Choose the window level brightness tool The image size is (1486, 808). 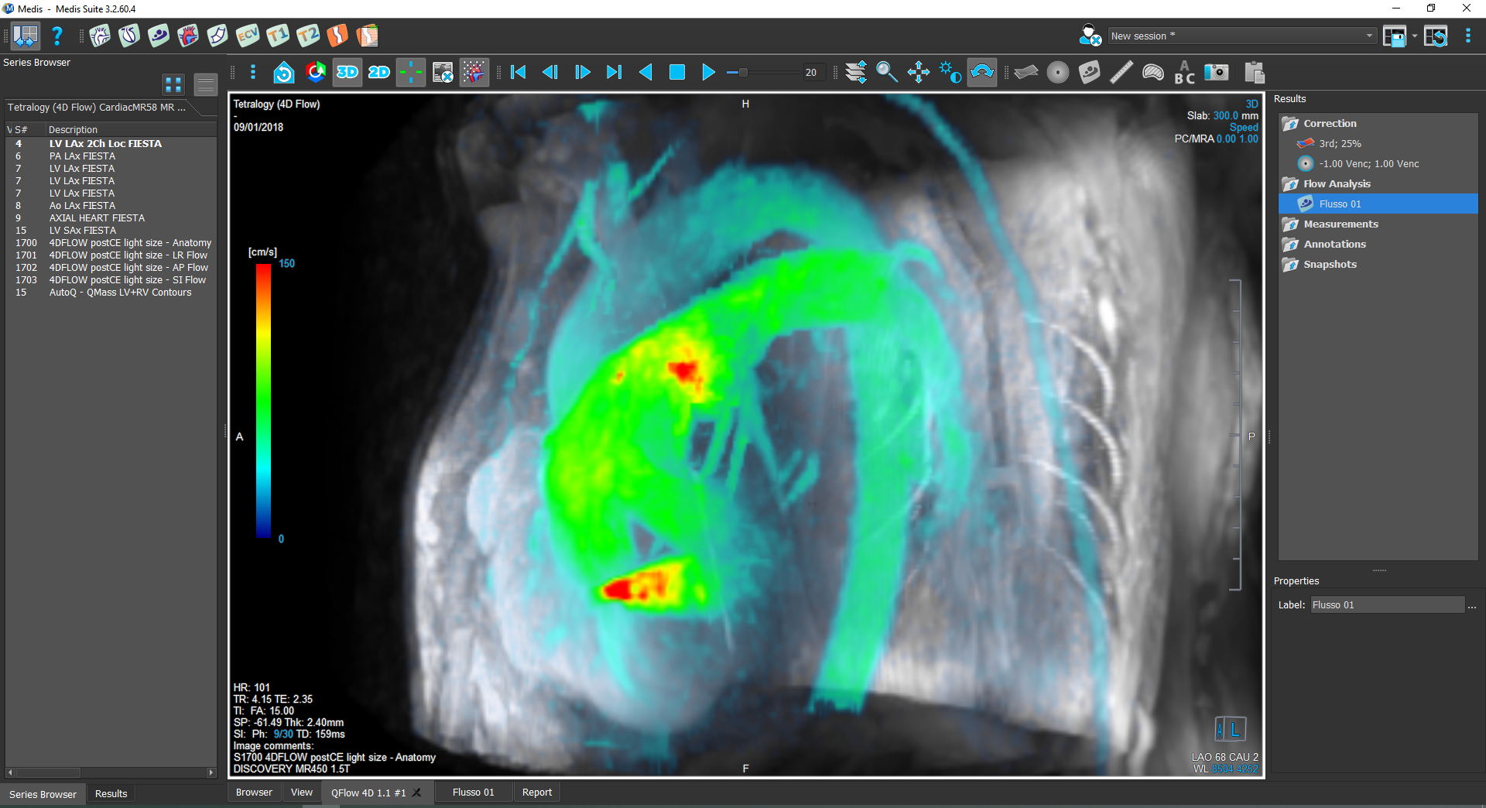[x=950, y=72]
